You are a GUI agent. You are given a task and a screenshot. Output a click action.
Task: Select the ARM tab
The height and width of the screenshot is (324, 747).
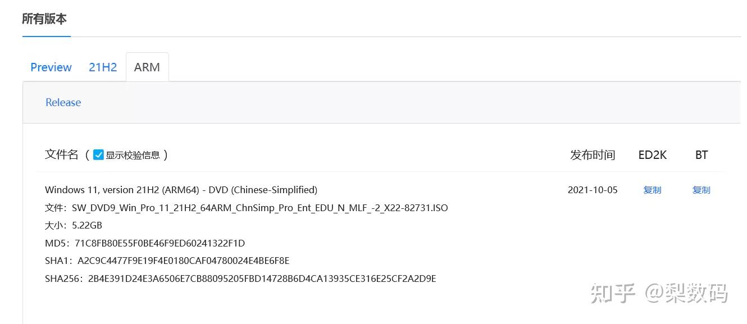tap(147, 67)
